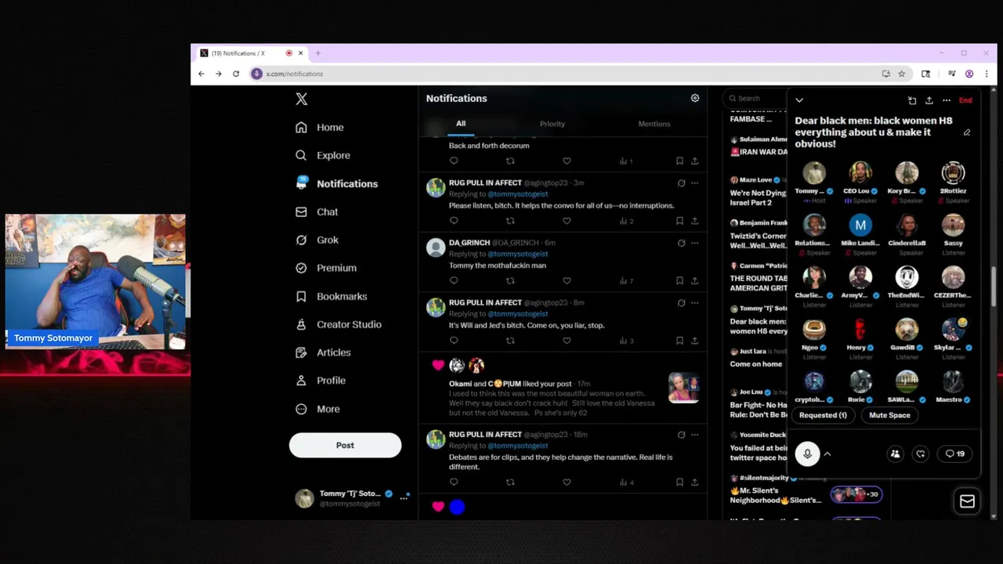Expand microphone options arrow
The image size is (1003, 564).
[x=827, y=454]
